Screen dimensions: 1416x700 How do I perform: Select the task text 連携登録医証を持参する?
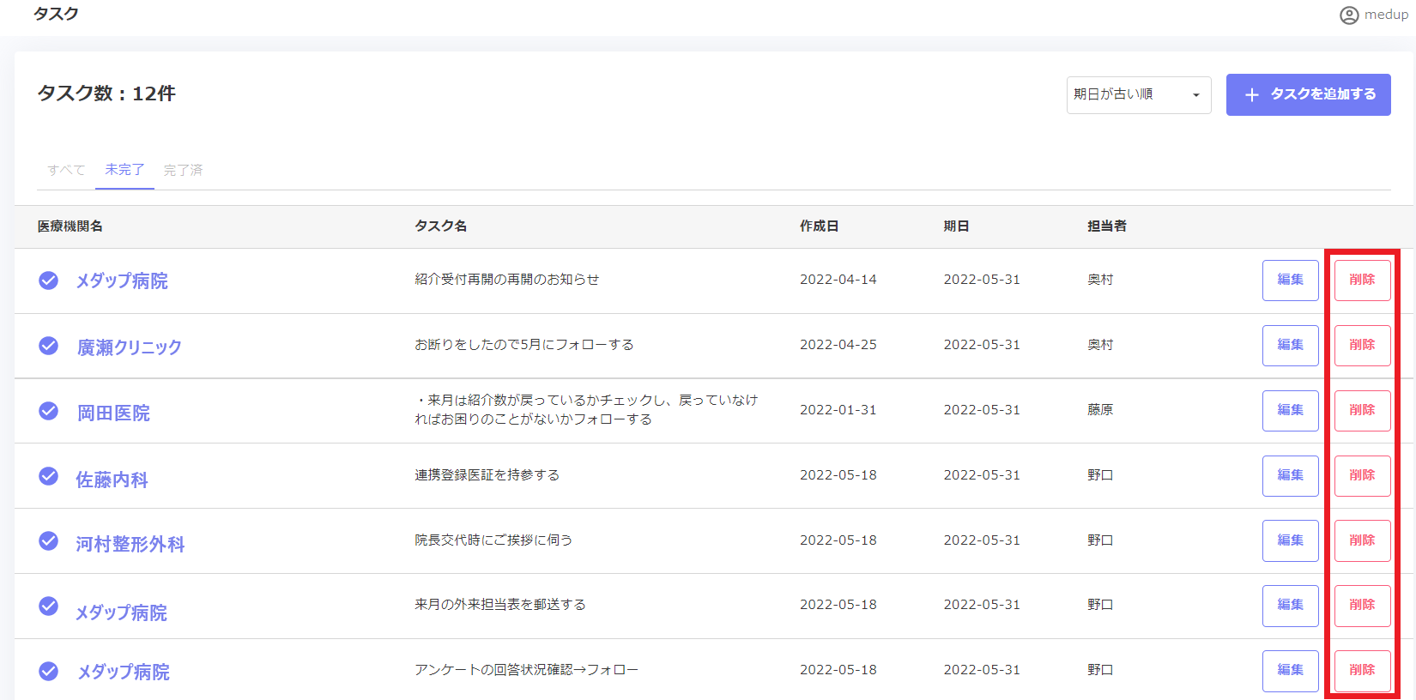(x=487, y=475)
